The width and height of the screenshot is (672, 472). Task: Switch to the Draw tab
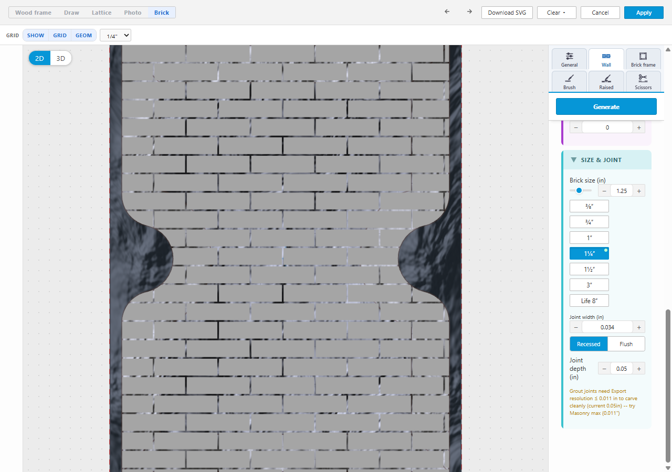(x=71, y=13)
